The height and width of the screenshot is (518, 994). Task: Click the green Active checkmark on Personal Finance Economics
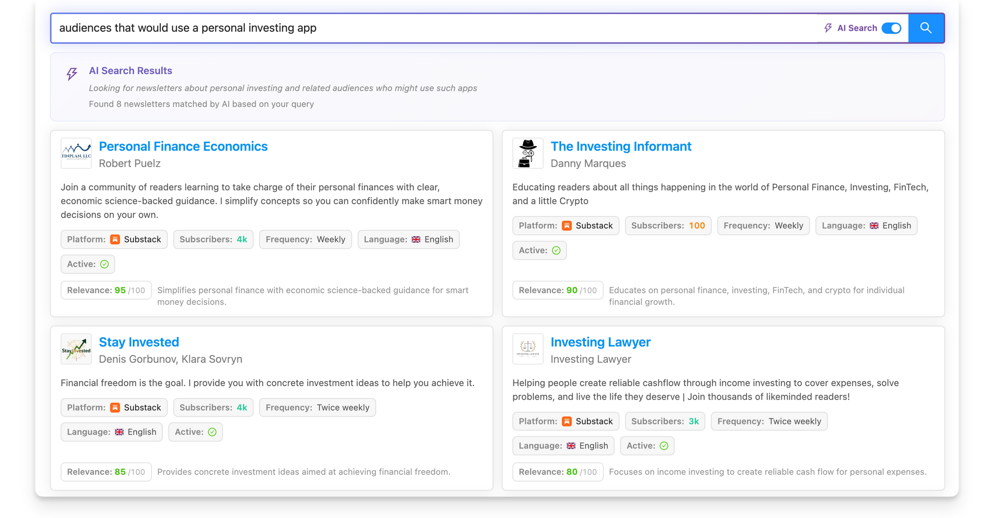(x=105, y=264)
